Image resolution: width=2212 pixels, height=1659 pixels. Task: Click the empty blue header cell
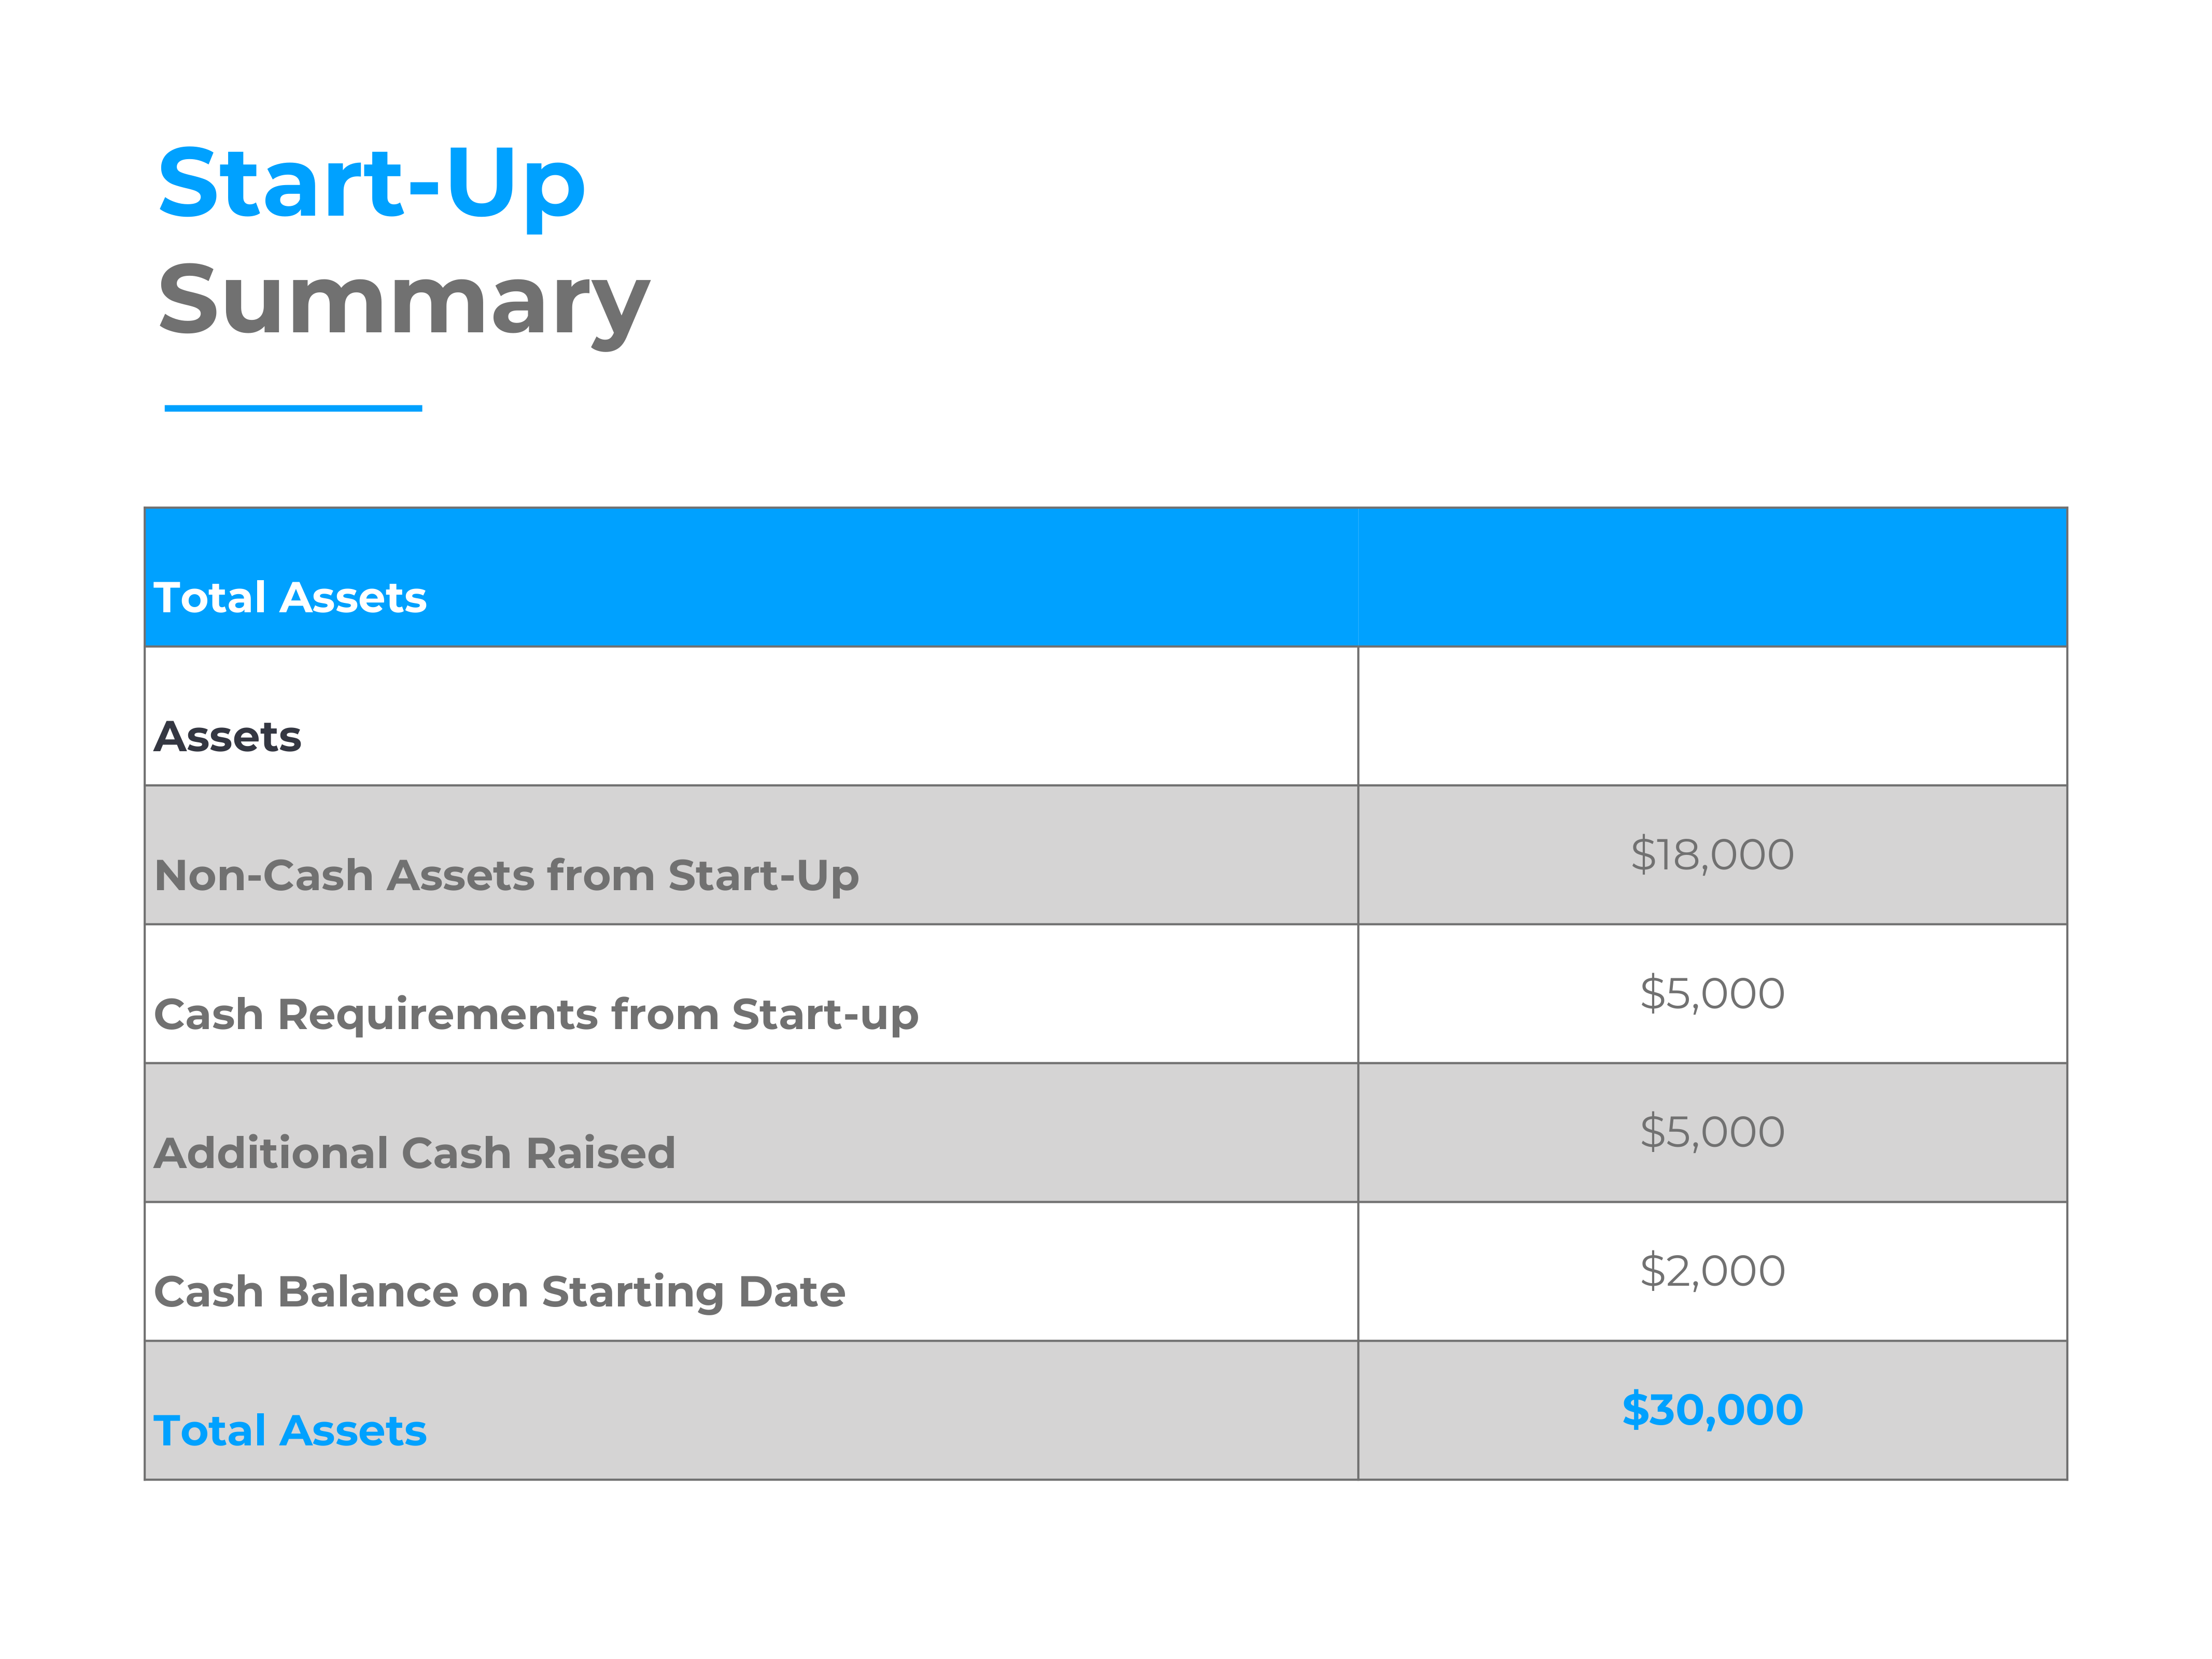[1712, 577]
